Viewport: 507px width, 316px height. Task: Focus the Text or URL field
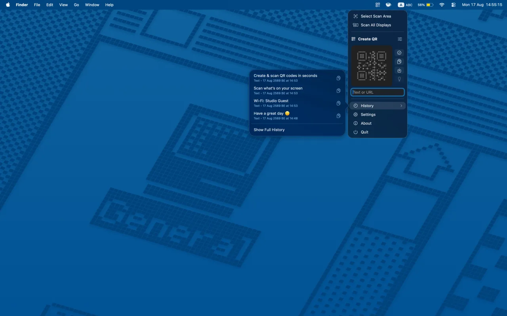point(377,92)
